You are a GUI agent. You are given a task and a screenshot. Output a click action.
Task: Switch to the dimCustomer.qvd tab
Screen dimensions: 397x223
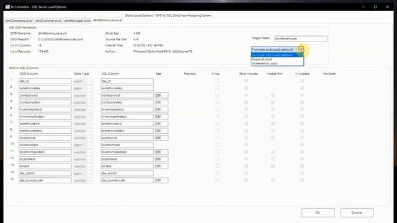(48, 20)
